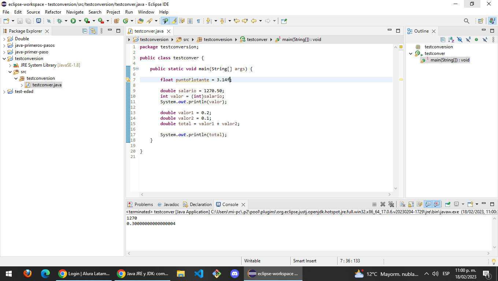Launch Debug with the bug icon
This screenshot has height=281, width=498.
(59, 21)
